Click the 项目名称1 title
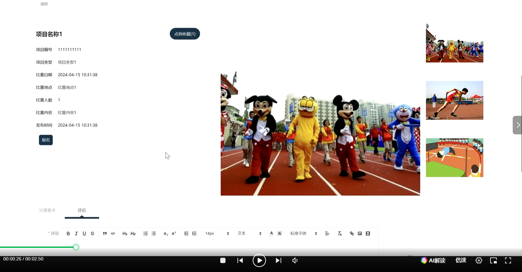The image size is (522, 272). [49, 34]
